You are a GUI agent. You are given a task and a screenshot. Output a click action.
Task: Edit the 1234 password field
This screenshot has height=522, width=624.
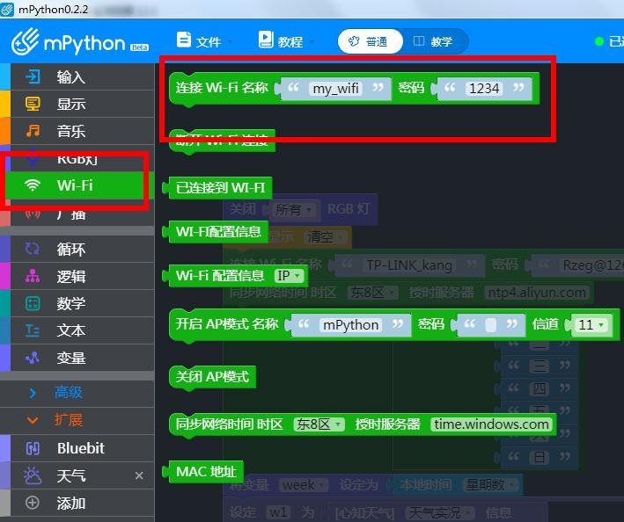coord(484,88)
